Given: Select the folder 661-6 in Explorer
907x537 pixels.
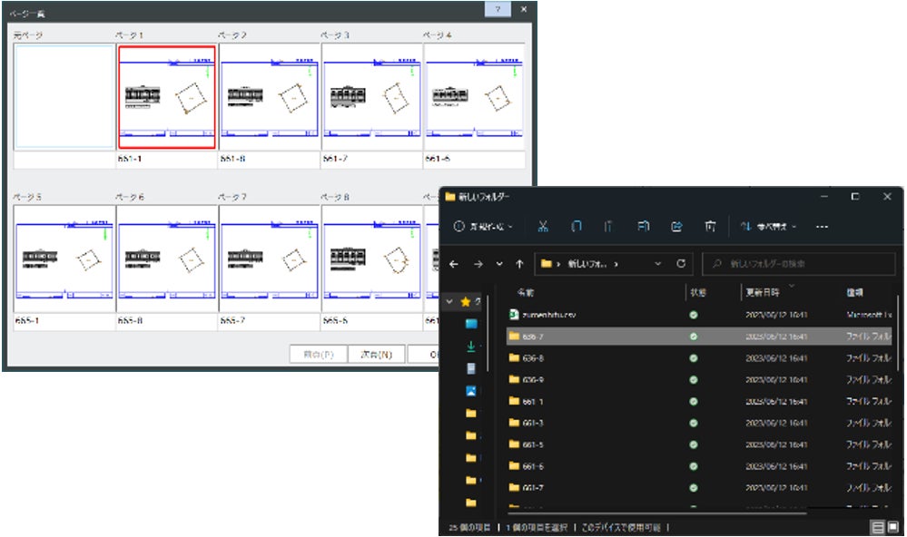Looking at the screenshot, I should [x=533, y=466].
